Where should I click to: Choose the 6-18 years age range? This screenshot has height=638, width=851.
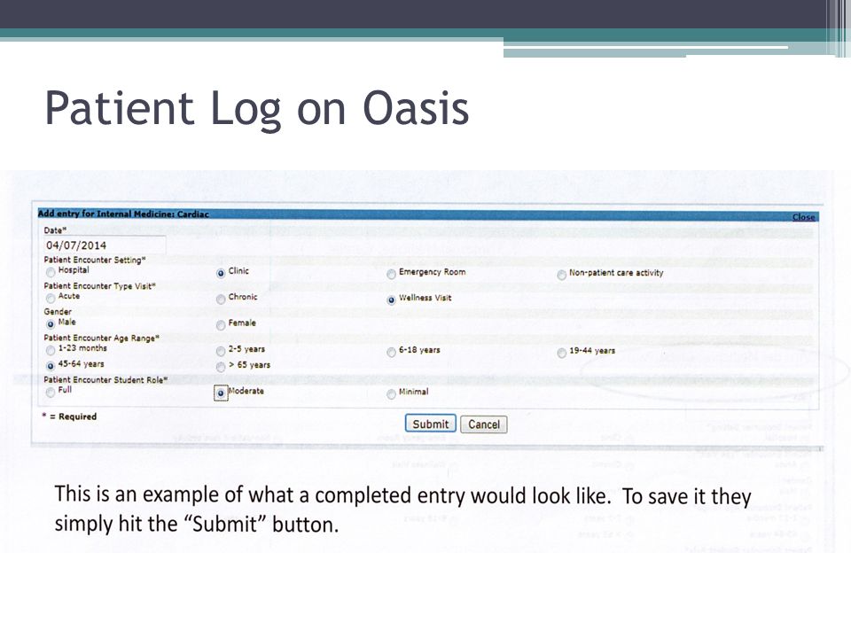[x=391, y=353]
